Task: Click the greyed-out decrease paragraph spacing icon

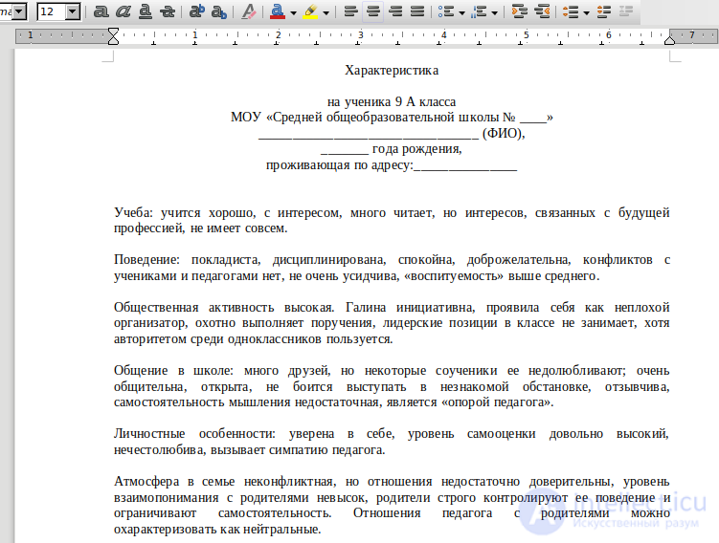Action: [x=626, y=11]
